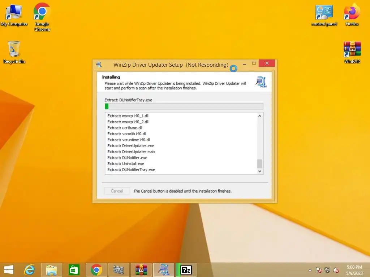
Task: Select log line 'Extract: DUNotifier.exe'
Action: pos(127,158)
